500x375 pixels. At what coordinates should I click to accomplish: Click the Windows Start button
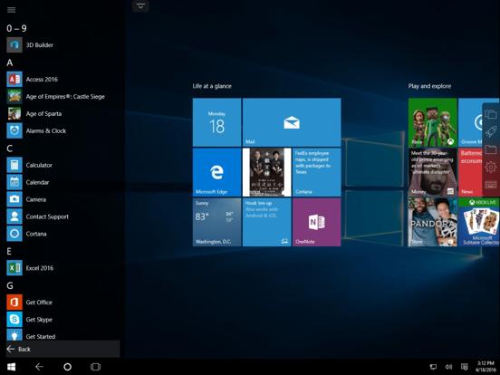pos(12,367)
